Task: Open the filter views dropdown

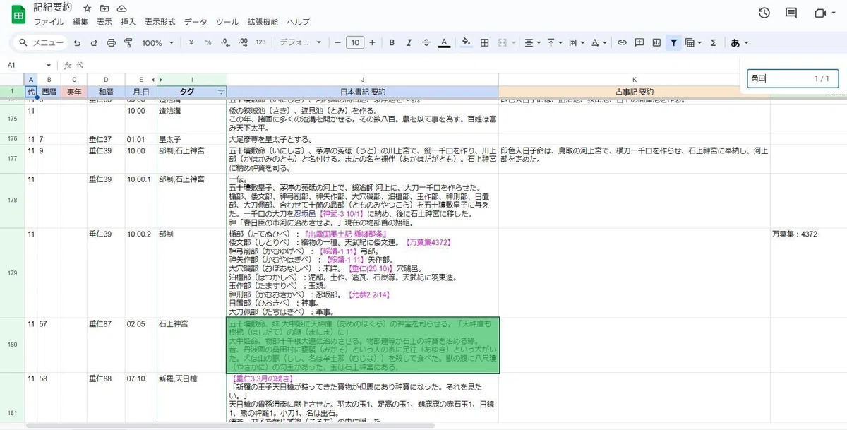Action: (693, 43)
